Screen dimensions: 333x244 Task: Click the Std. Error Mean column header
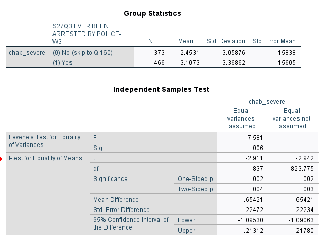point(274,41)
